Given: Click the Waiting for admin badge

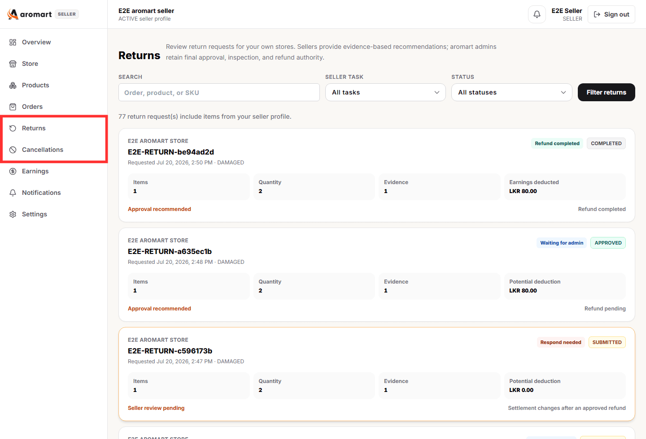Looking at the screenshot, I should pos(562,243).
